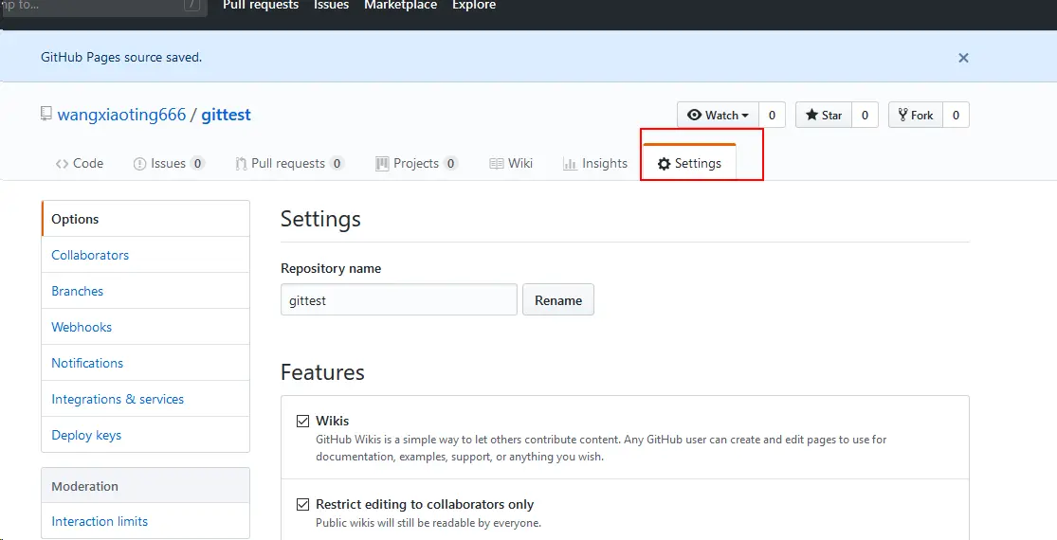Click the star icon on Star button
Screen dimensions: 1057x540
coord(811,116)
